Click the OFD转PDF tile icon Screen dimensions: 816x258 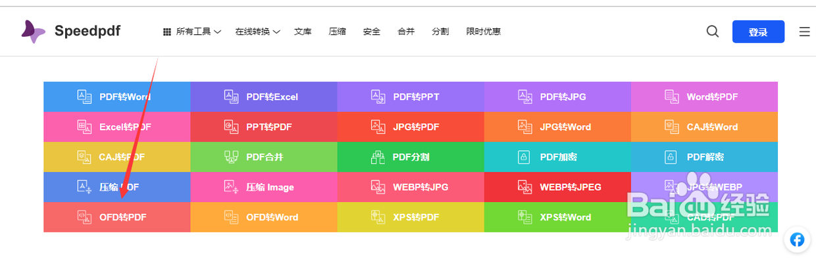pyautogui.click(x=84, y=217)
